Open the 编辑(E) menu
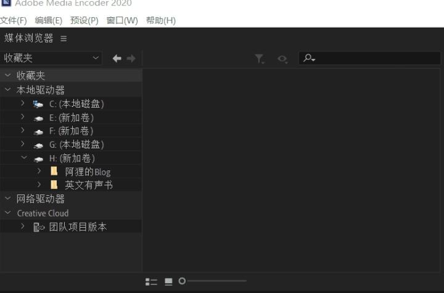Screen dimensions: 444x293 49,20
